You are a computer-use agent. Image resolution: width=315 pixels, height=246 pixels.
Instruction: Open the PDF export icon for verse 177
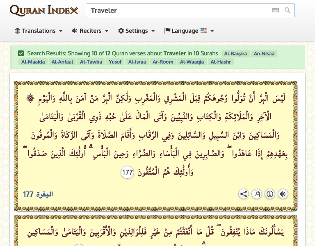coord(257,194)
